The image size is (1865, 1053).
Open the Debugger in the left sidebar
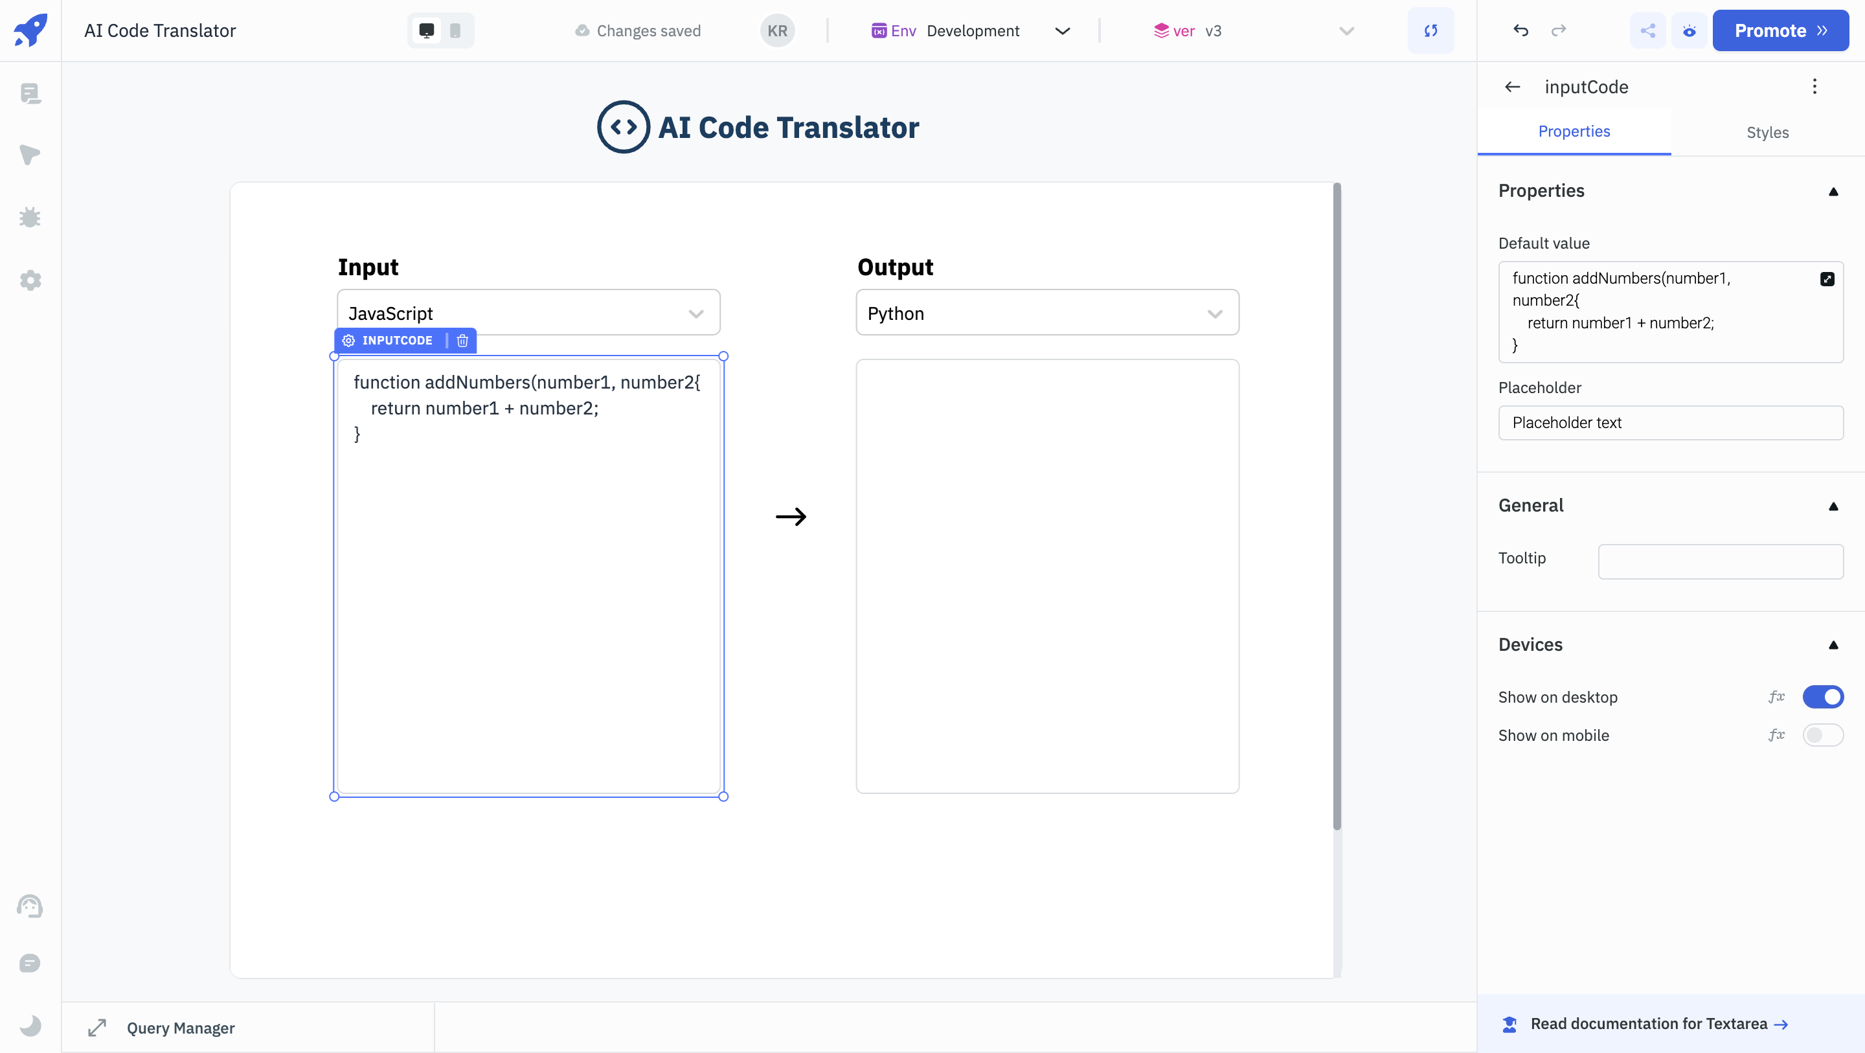coord(30,217)
